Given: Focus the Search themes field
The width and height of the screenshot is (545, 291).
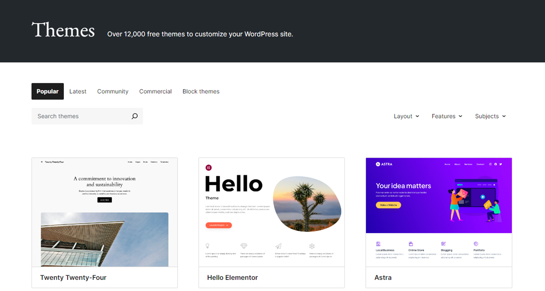Looking at the screenshot, I should [x=87, y=116].
